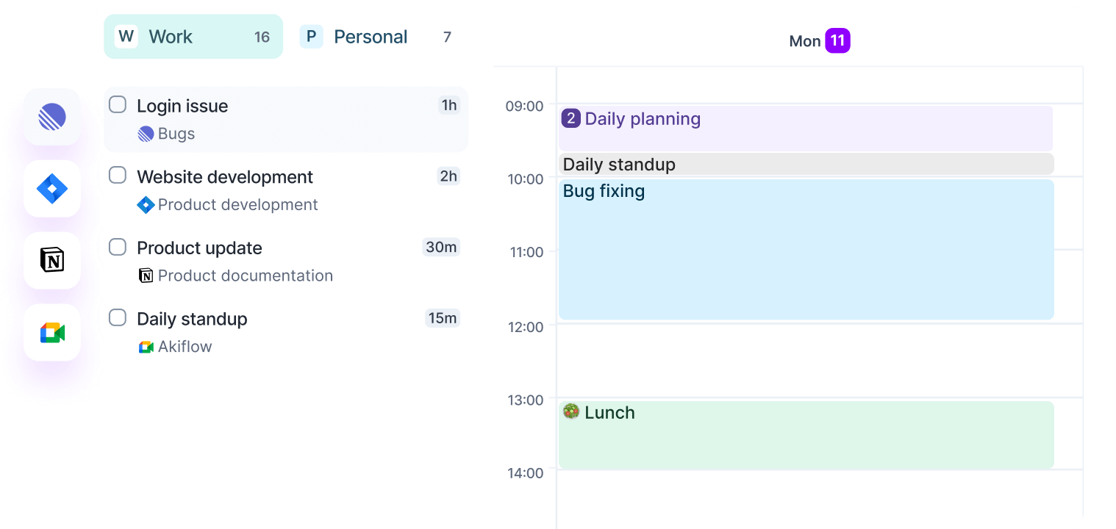This screenshot has width=1116, height=529.
Task: Open the Bug fixing calendar event
Action: pos(806,250)
